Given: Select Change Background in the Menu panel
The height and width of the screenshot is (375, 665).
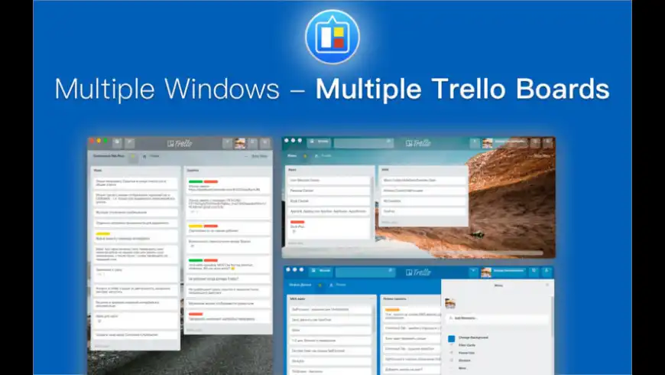Looking at the screenshot, I should 473,337.
